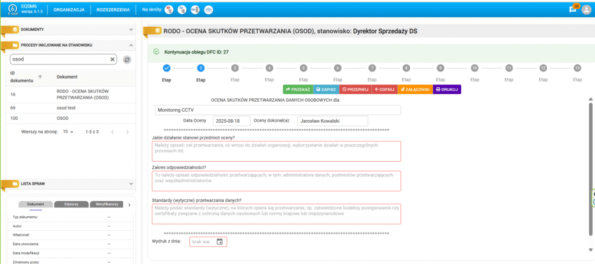The width and height of the screenshot is (595, 264).
Task: Collapse the PROCESY INICJOWANE NA STANOWISKU panel
Action: [131, 45]
